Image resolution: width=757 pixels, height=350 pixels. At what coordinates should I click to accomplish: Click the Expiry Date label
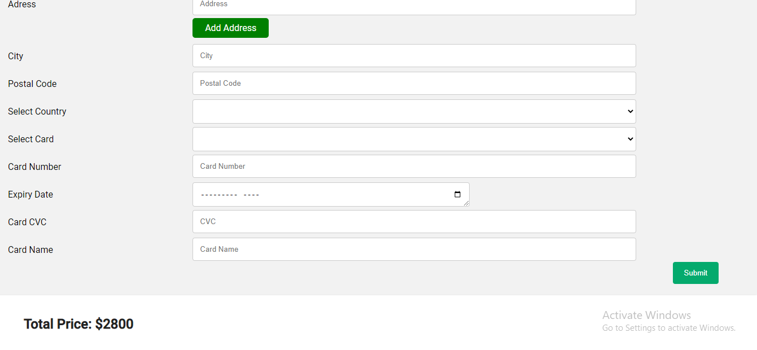click(30, 194)
